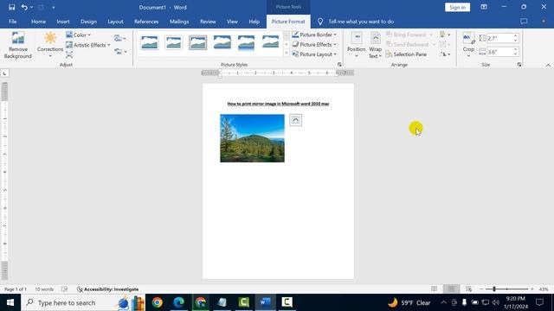Open the Picture Layout dropdown
Image resolution: width=554 pixels, height=311 pixels.
coord(314,54)
